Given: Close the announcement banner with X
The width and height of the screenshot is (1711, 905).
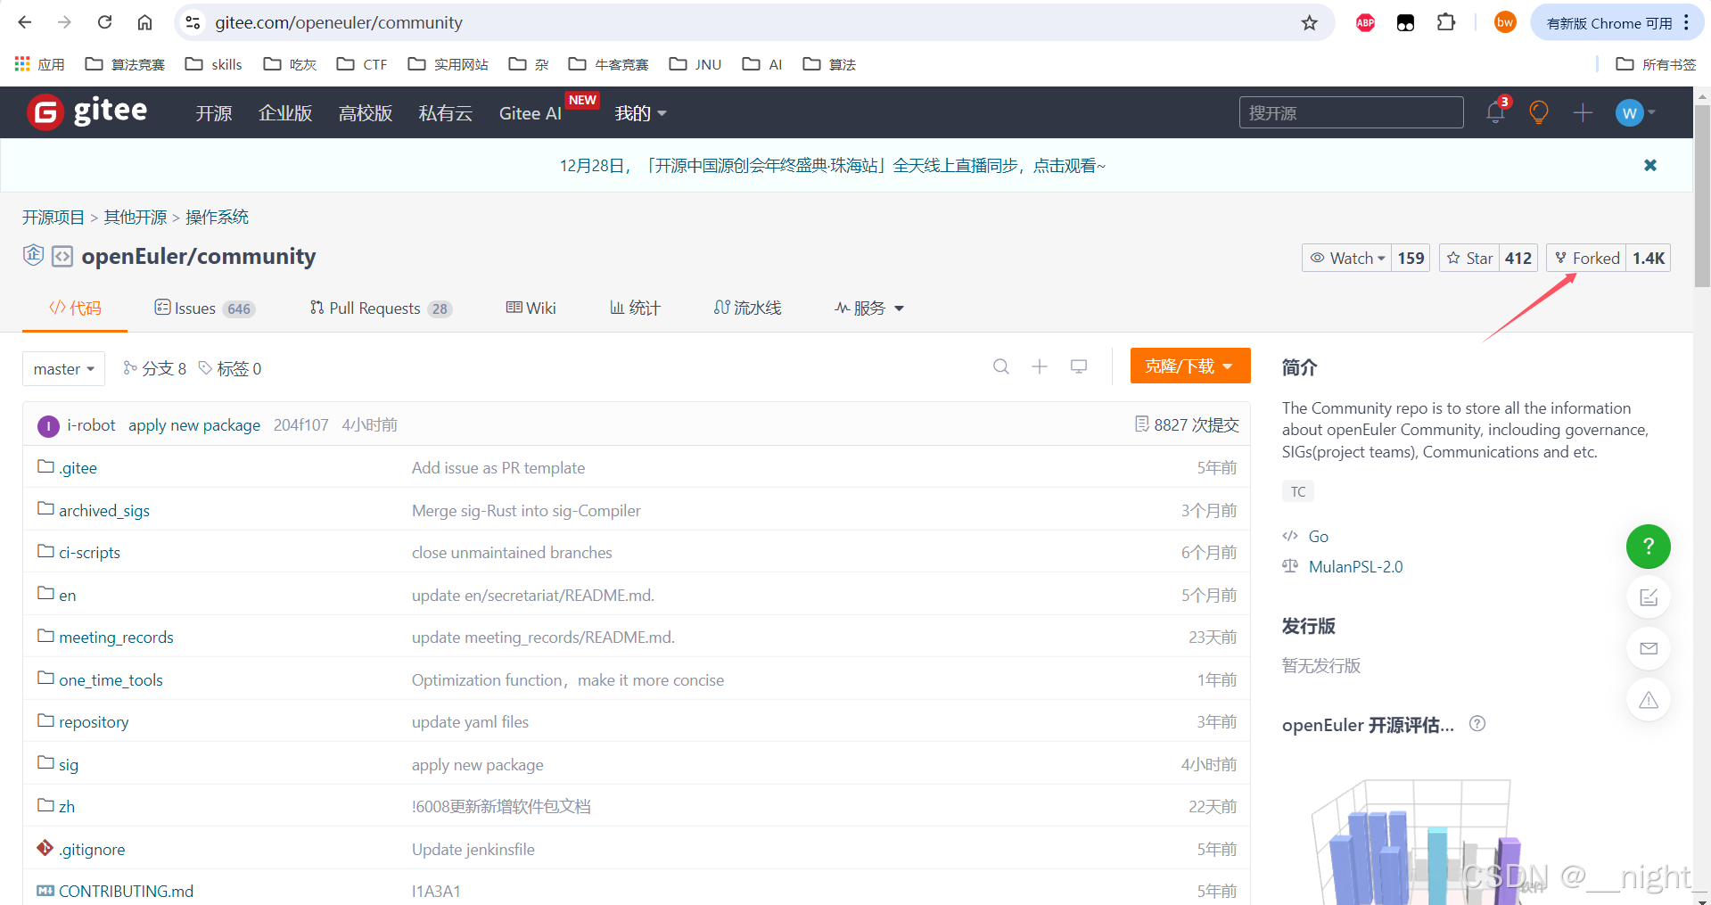Looking at the screenshot, I should pos(1650,165).
